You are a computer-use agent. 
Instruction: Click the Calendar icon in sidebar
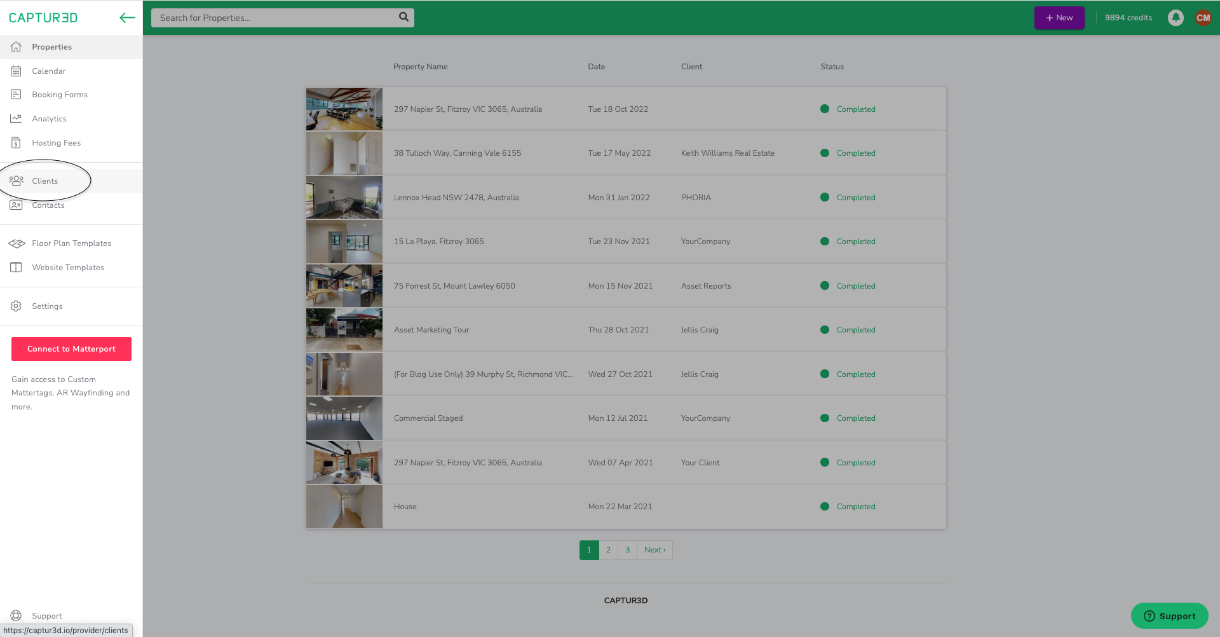(16, 71)
